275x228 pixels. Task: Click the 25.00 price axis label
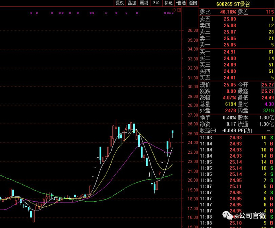point(192,134)
